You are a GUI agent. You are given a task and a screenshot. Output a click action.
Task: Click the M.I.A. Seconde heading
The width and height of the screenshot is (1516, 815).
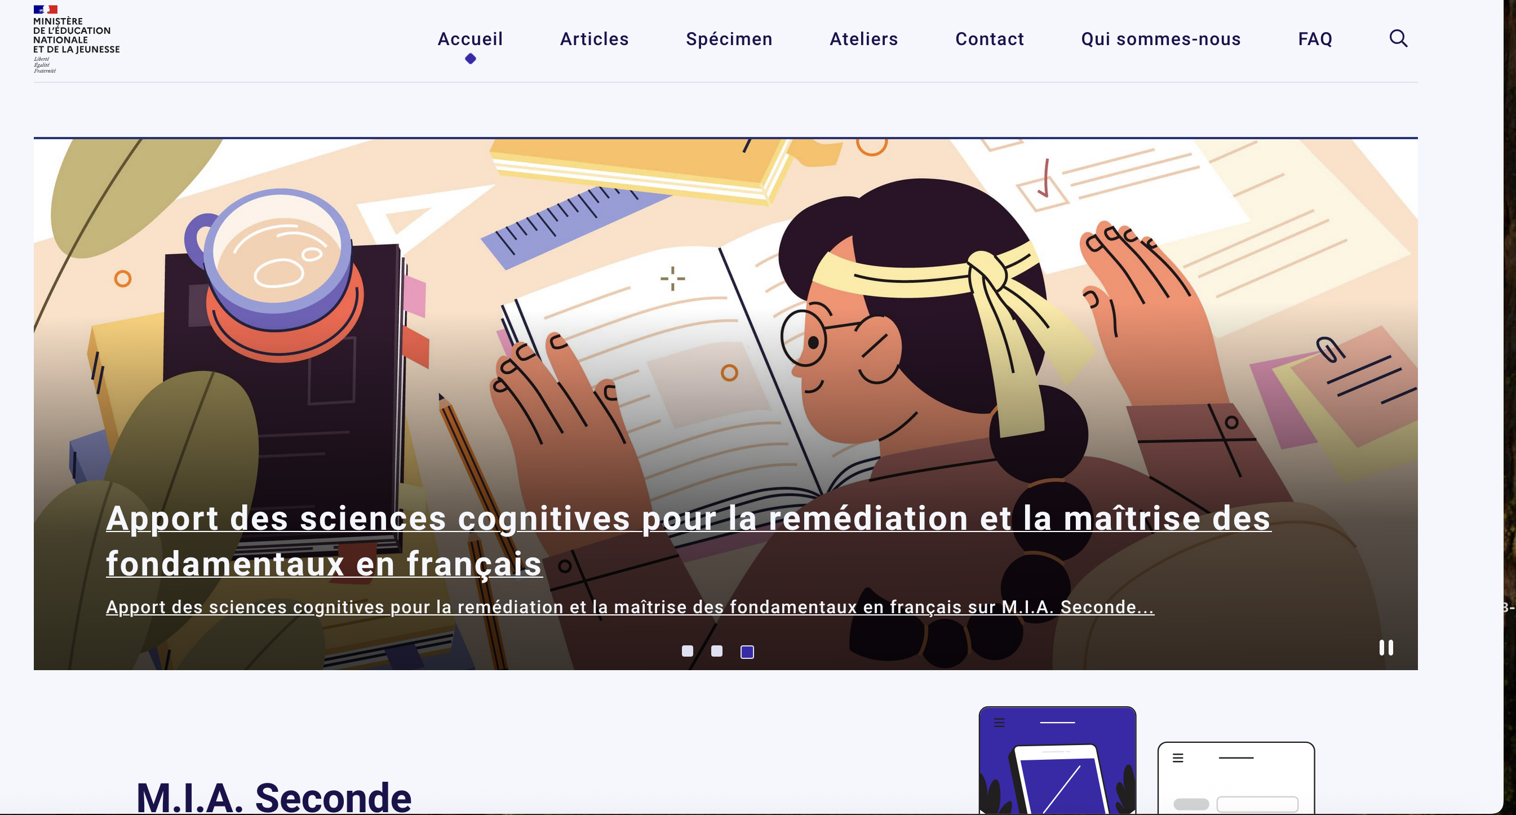pos(274,797)
